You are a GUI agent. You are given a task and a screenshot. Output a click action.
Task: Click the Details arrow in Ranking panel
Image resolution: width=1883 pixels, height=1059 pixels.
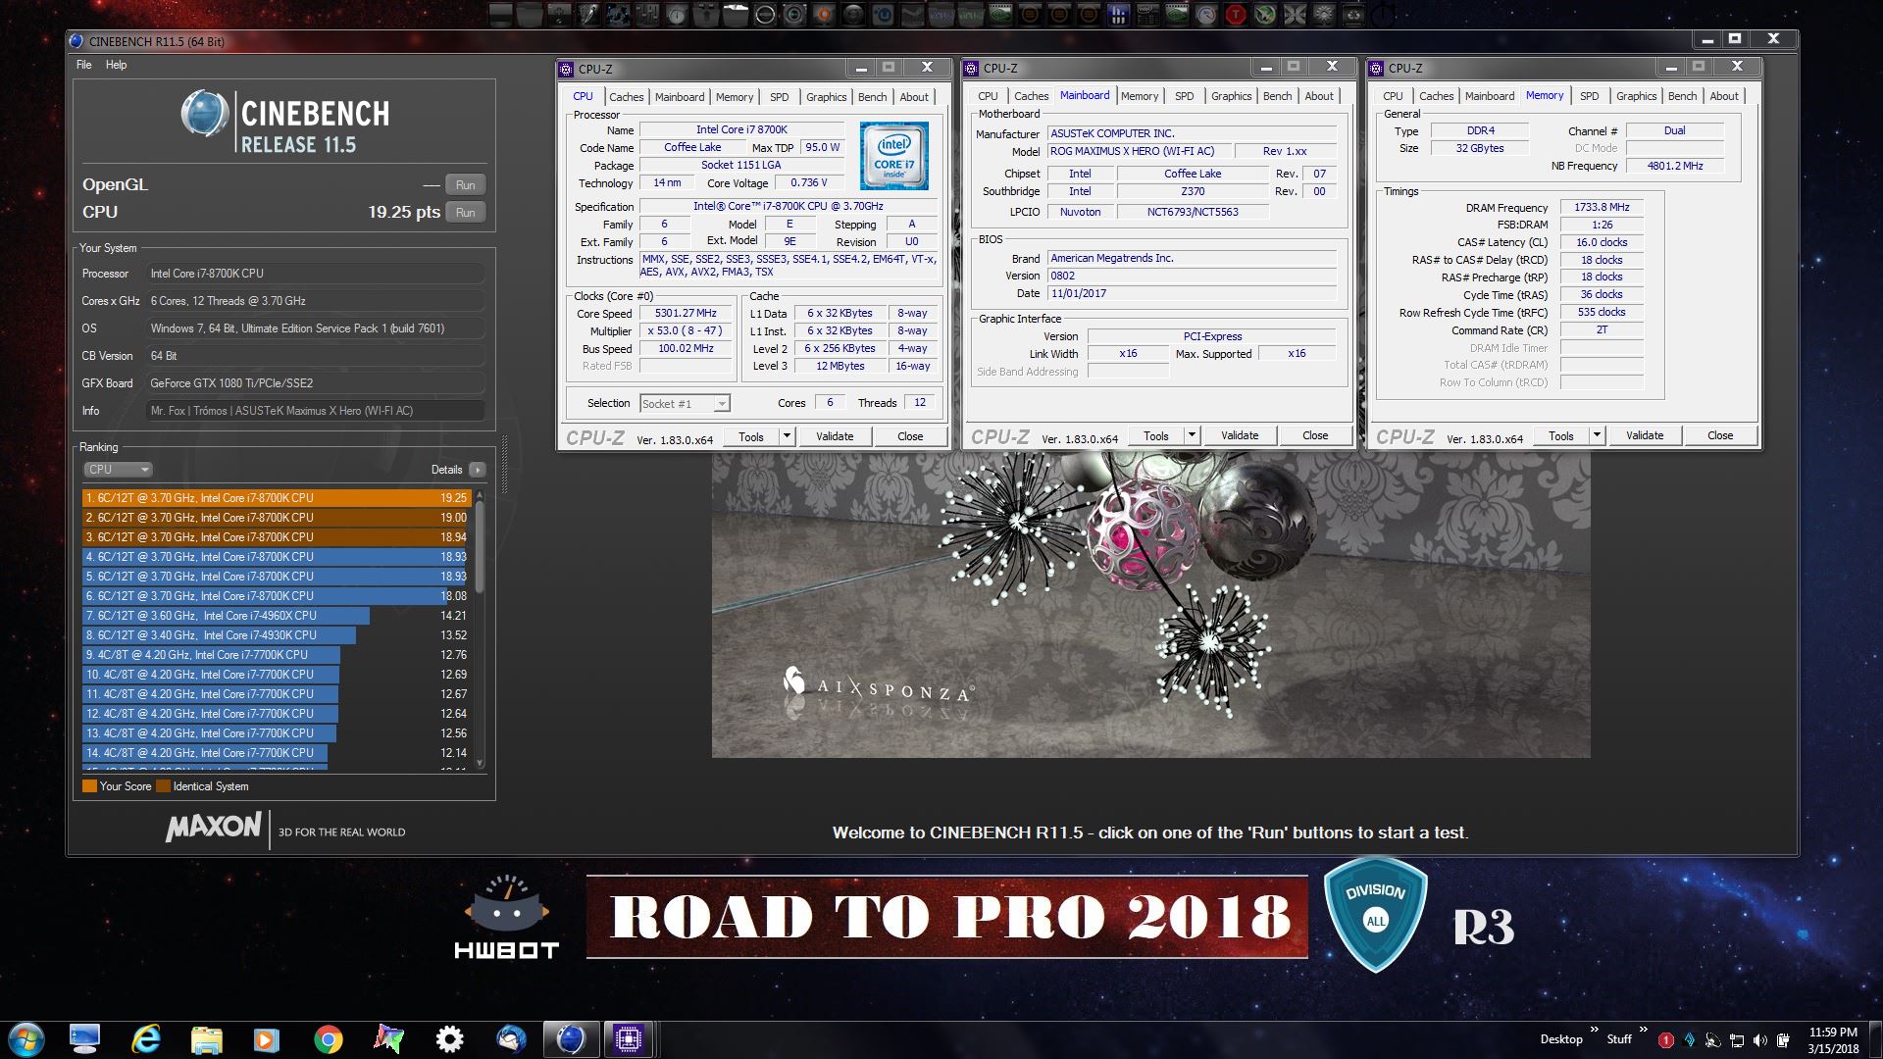[x=478, y=470]
